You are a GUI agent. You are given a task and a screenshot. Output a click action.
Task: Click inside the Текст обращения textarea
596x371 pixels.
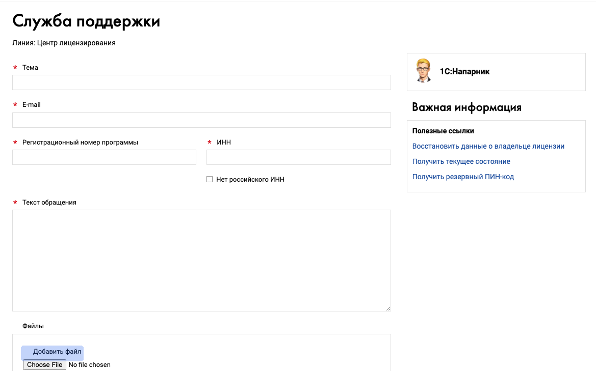click(201, 261)
